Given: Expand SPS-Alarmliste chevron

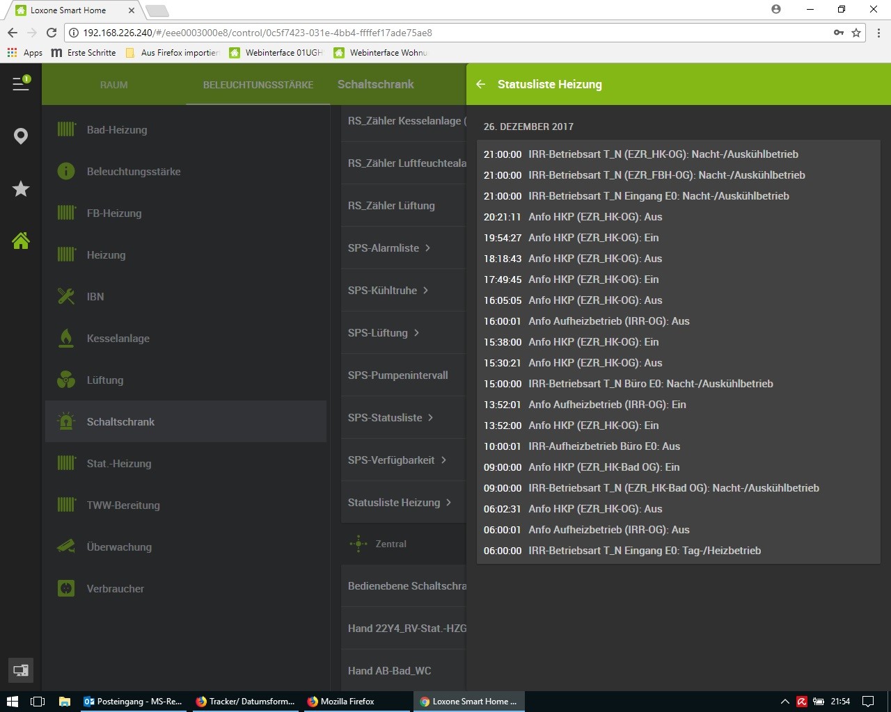Looking at the screenshot, I should point(427,248).
